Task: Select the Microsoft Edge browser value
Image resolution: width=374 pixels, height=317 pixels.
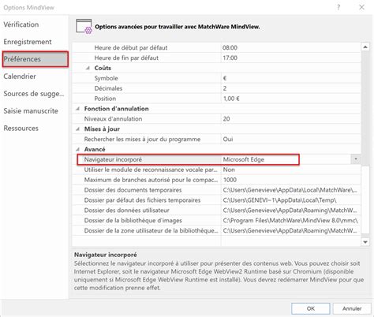Action: tap(244, 159)
